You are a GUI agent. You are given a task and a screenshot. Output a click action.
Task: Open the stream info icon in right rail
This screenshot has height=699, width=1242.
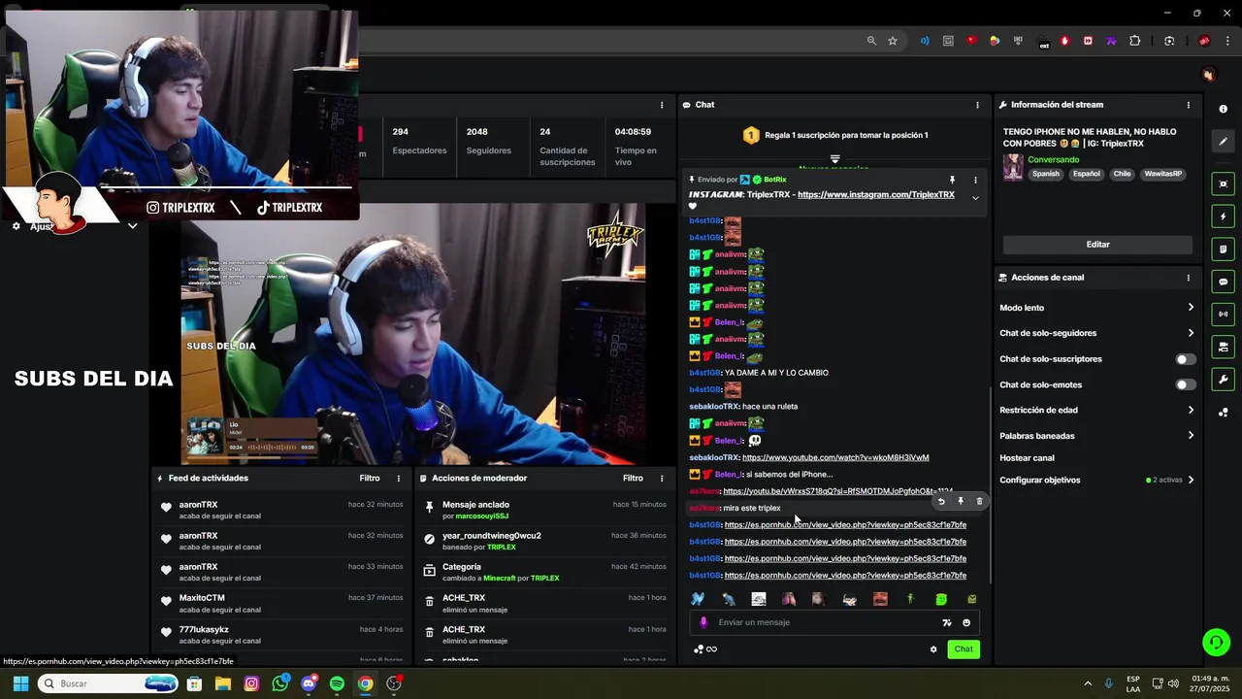[1223, 109]
